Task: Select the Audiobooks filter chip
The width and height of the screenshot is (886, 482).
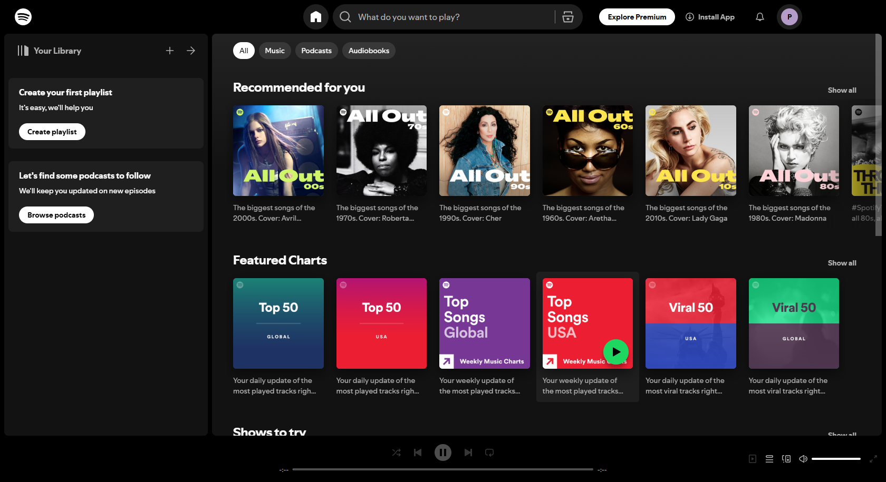Action: (369, 51)
